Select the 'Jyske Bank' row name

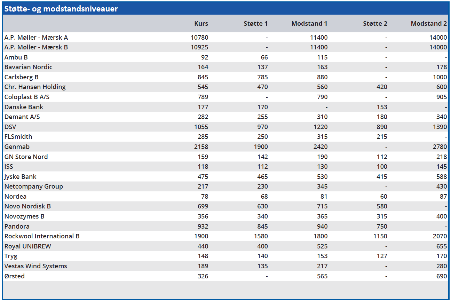coord(21,176)
